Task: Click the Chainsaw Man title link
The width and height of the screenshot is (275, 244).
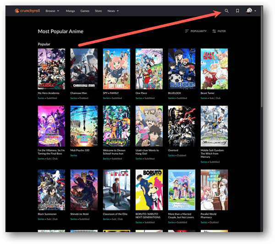Action: [78, 93]
